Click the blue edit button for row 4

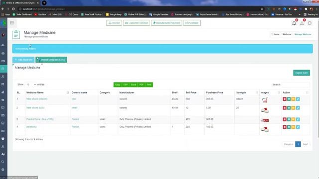click(298, 127)
